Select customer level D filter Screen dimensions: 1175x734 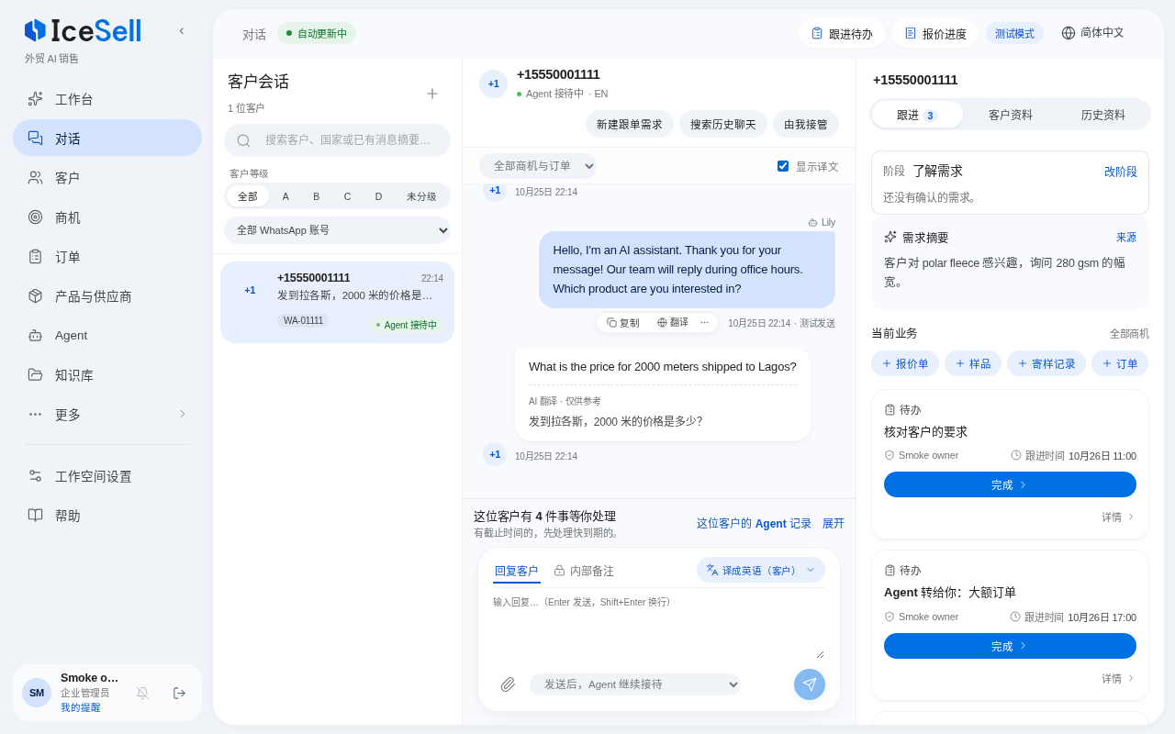[379, 196]
